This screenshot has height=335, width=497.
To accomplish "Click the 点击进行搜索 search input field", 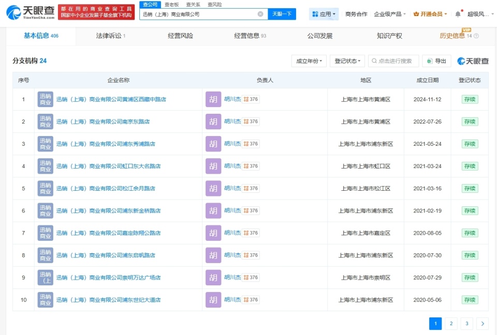I will point(393,60).
